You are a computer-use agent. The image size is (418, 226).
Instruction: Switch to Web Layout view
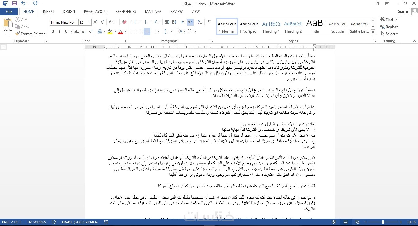[357, 222]
